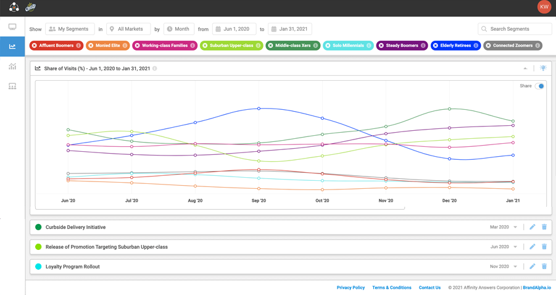Image resolution: width=556 pixels, height=295 pixels.
Task: Click the Search Segments field
Action: 515,29
